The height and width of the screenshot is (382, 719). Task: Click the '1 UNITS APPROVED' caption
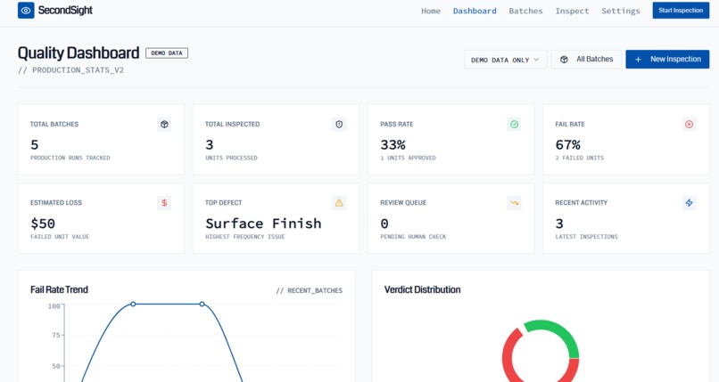click(408, 158)
